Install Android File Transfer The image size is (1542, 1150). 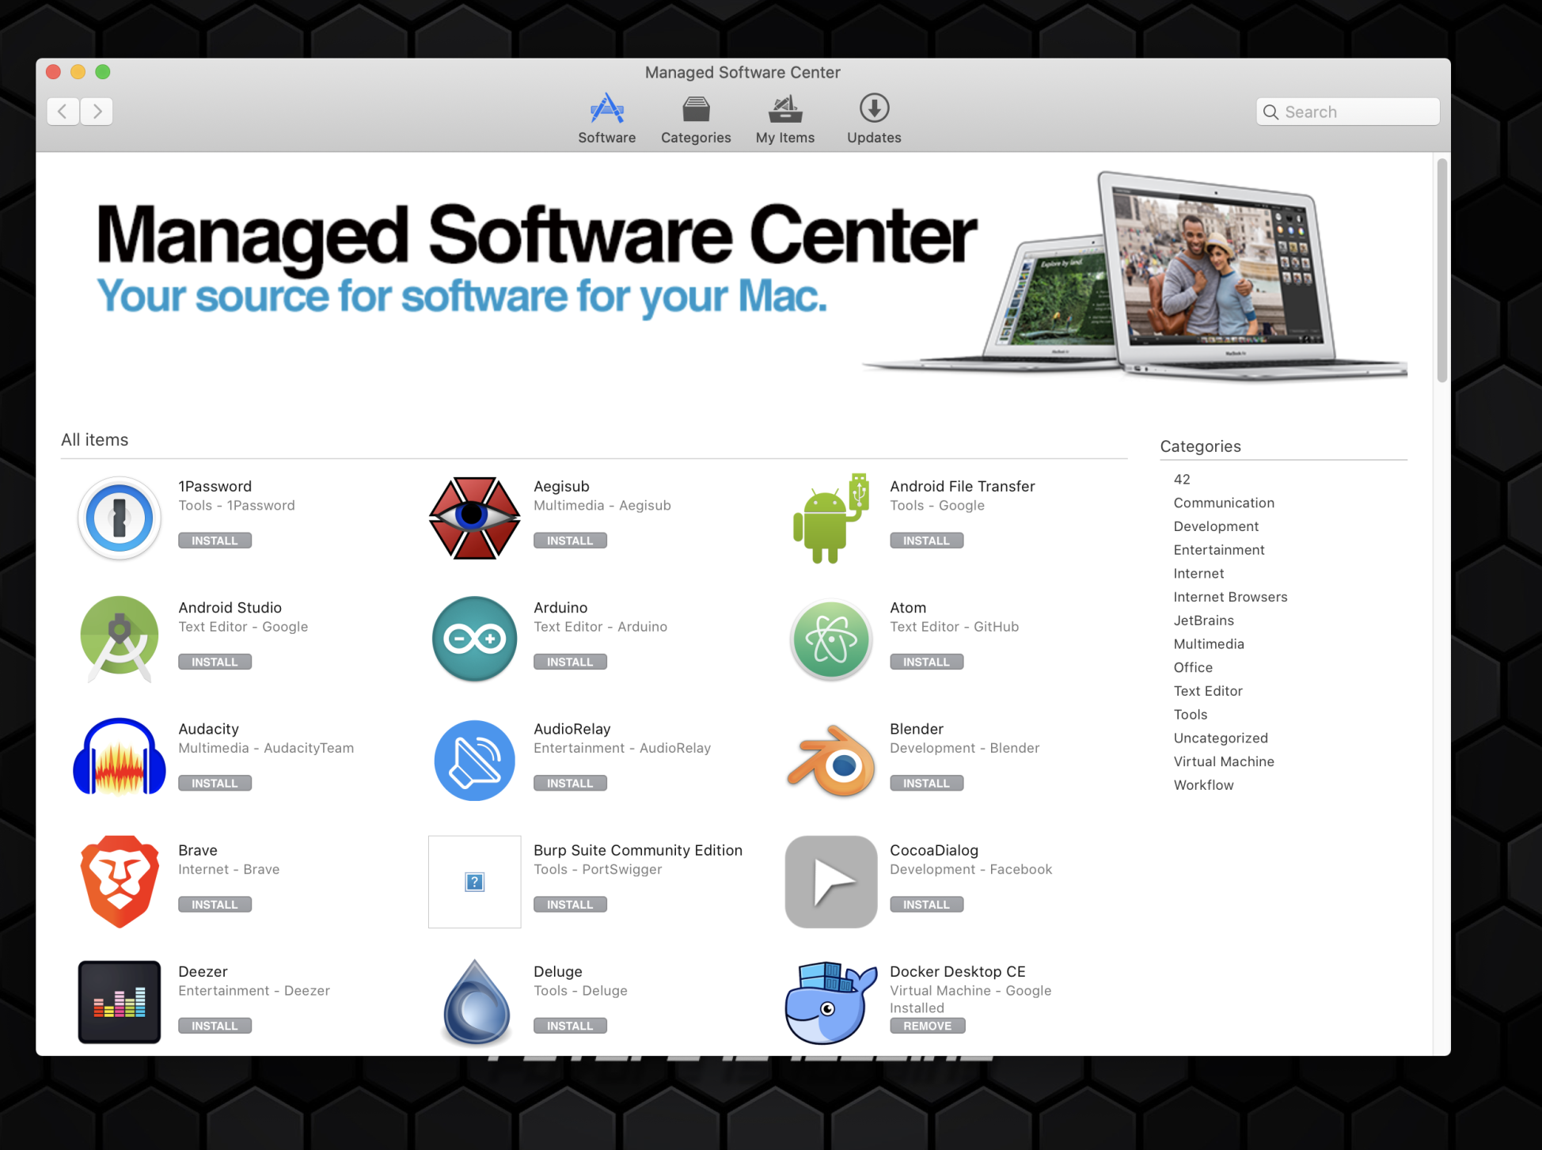(x=926, y=541)
